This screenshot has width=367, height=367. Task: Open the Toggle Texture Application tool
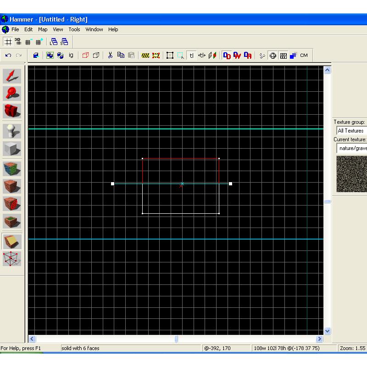pos(12,169)
